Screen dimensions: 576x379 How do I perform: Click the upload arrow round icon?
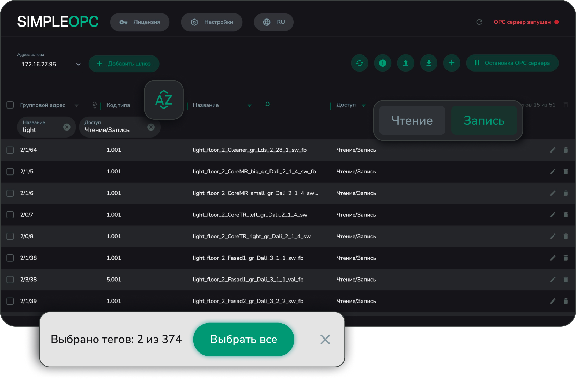406,63
